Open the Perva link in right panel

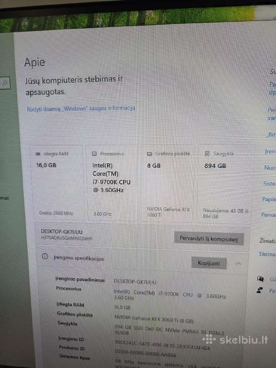(x=268, y=215)
